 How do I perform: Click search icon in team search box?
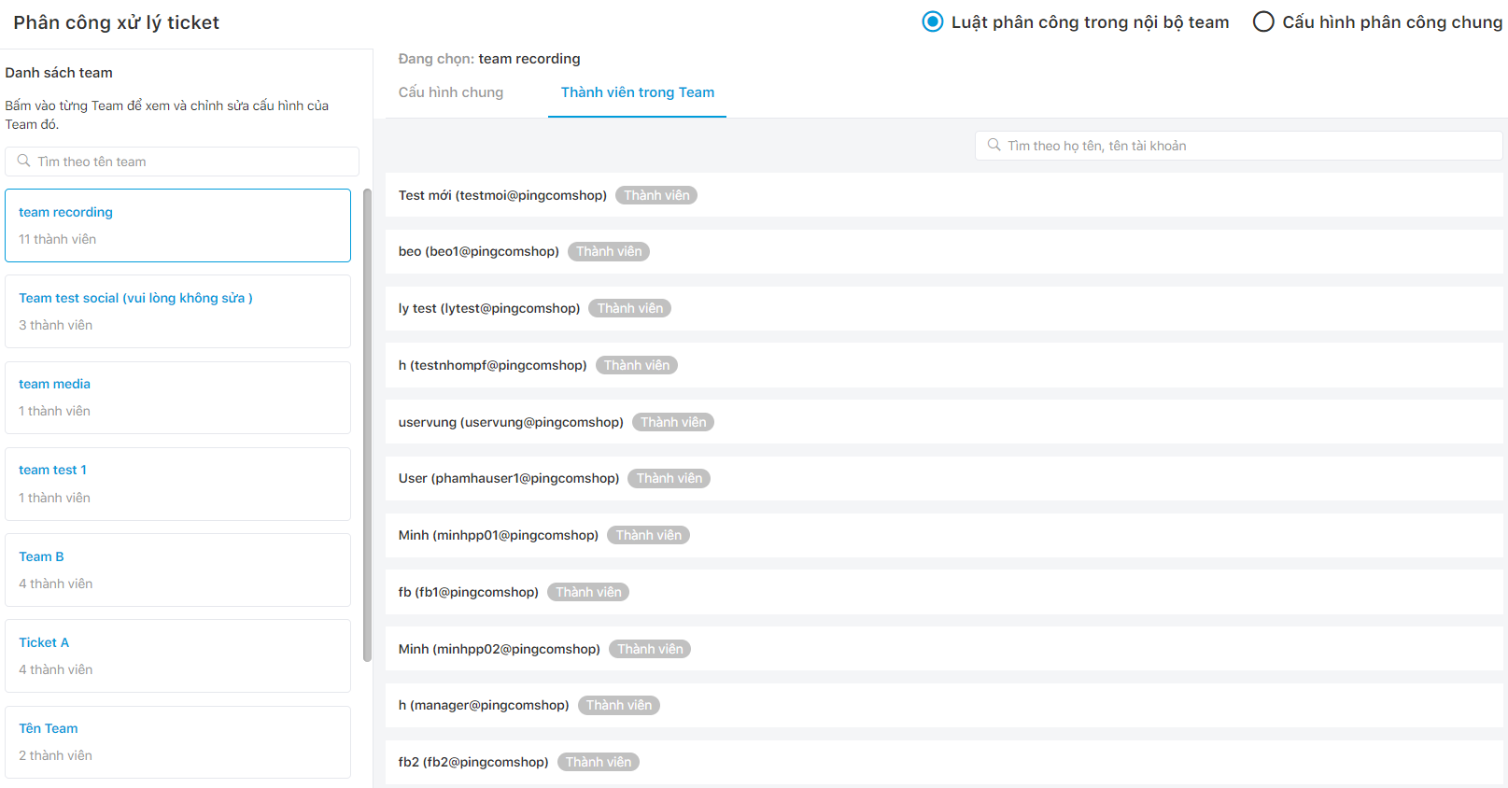coord(24,161)
